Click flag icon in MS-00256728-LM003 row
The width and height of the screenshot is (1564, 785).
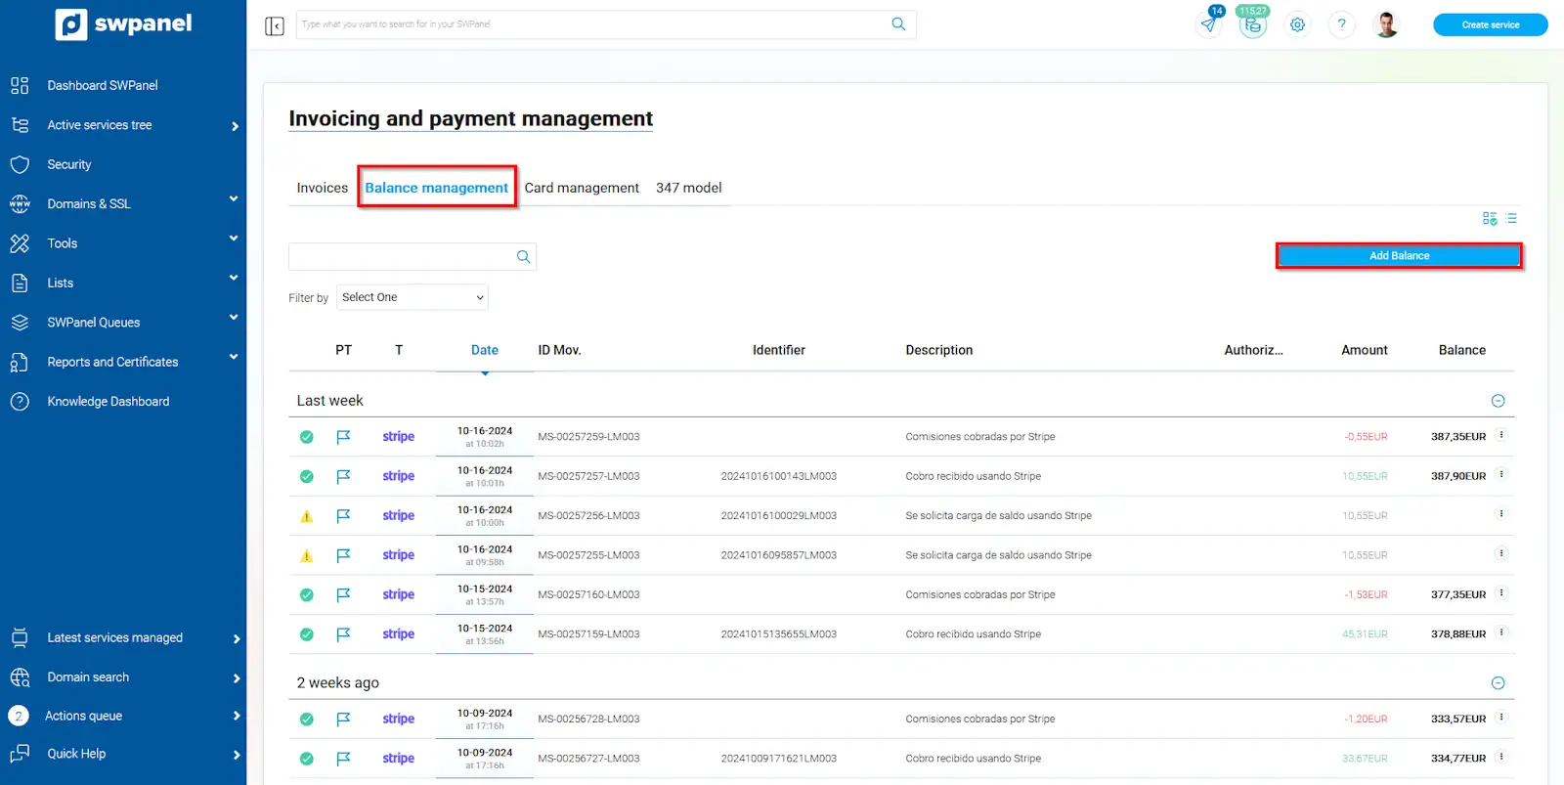(343, 720)
